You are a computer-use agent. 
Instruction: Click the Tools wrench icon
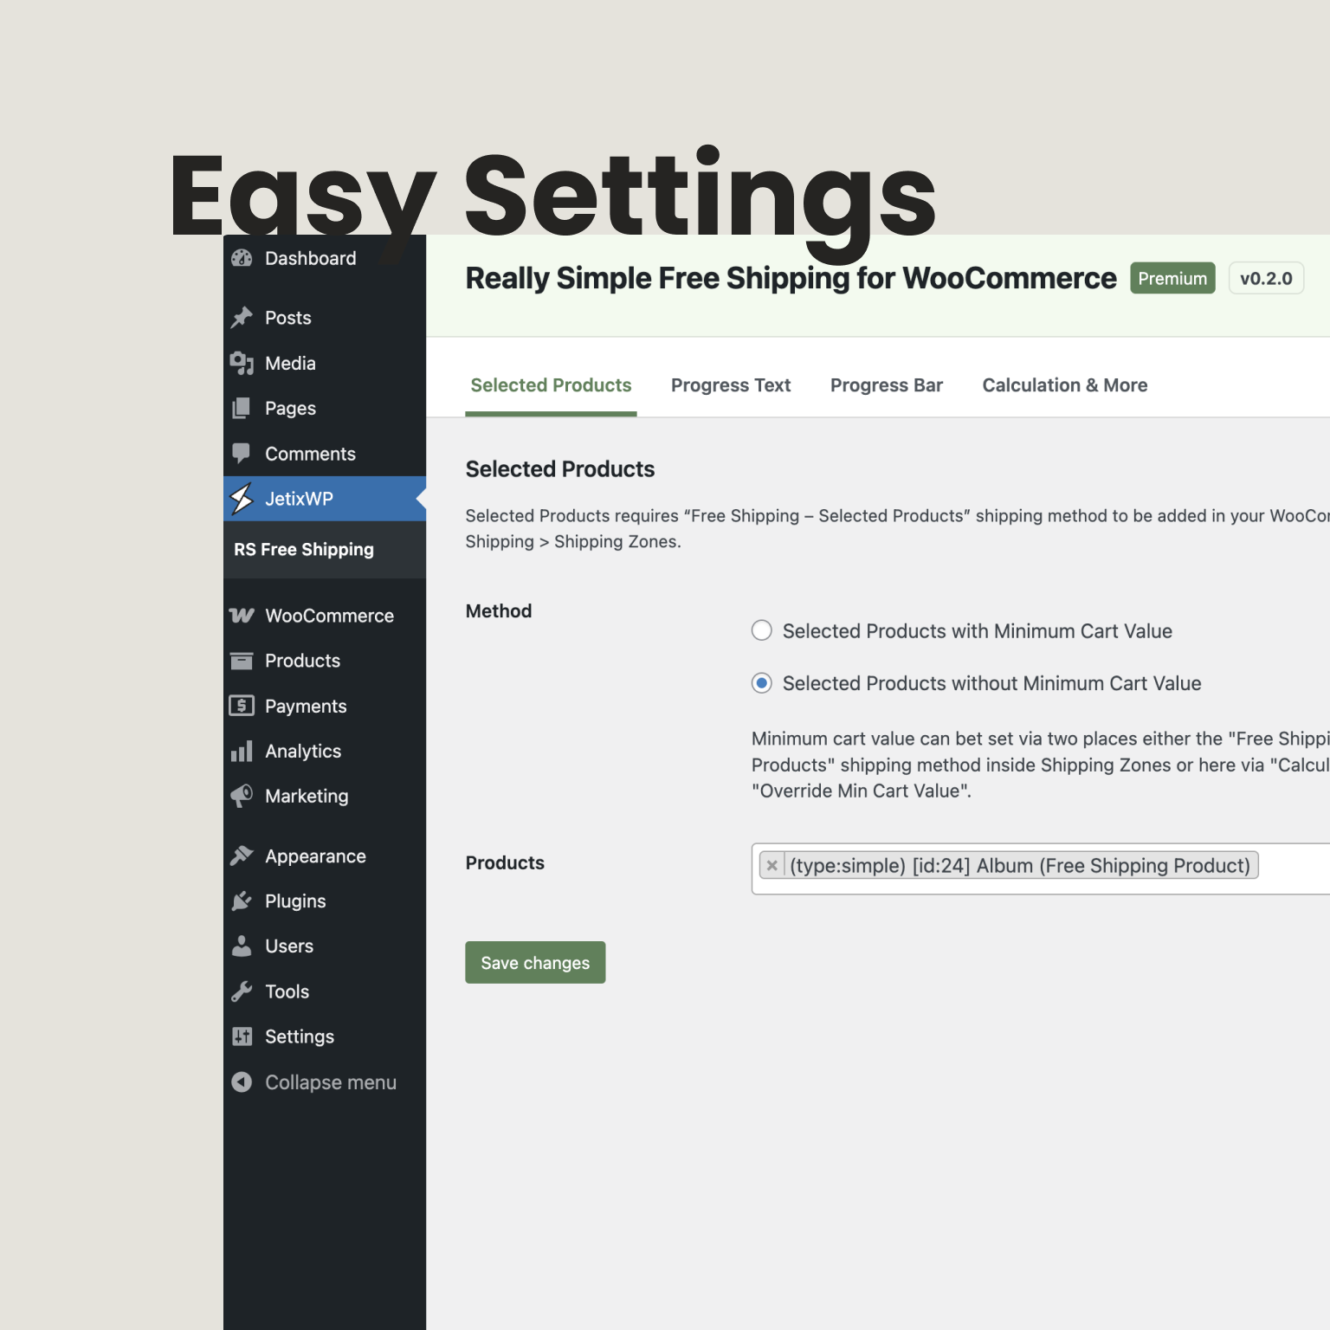[242, 991]
